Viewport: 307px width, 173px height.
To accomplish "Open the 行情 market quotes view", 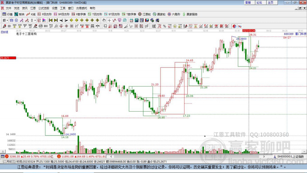I will (x=7, y=14).
